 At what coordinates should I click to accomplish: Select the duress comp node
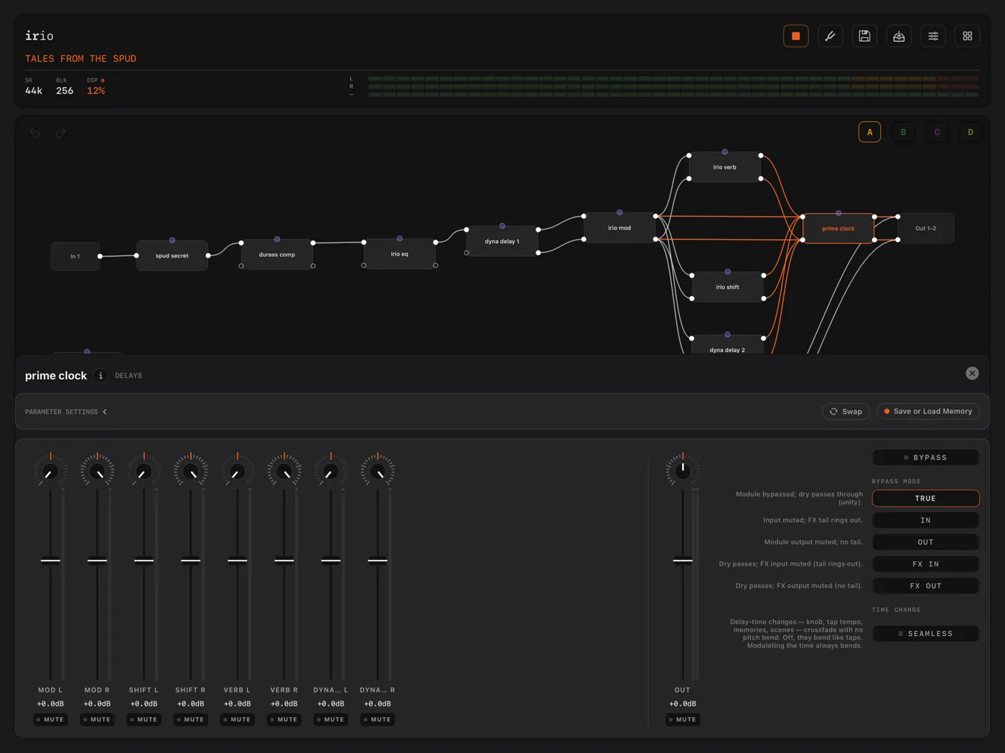pos(277,255)
